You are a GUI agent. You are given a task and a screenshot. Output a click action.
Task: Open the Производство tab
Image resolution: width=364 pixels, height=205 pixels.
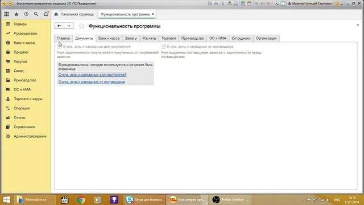(192, 38)
